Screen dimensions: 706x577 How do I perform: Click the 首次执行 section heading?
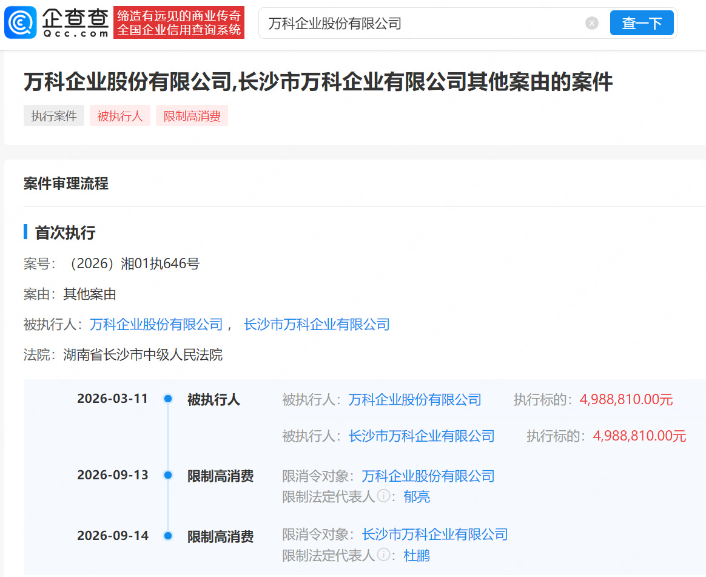[x=66, y=233]
